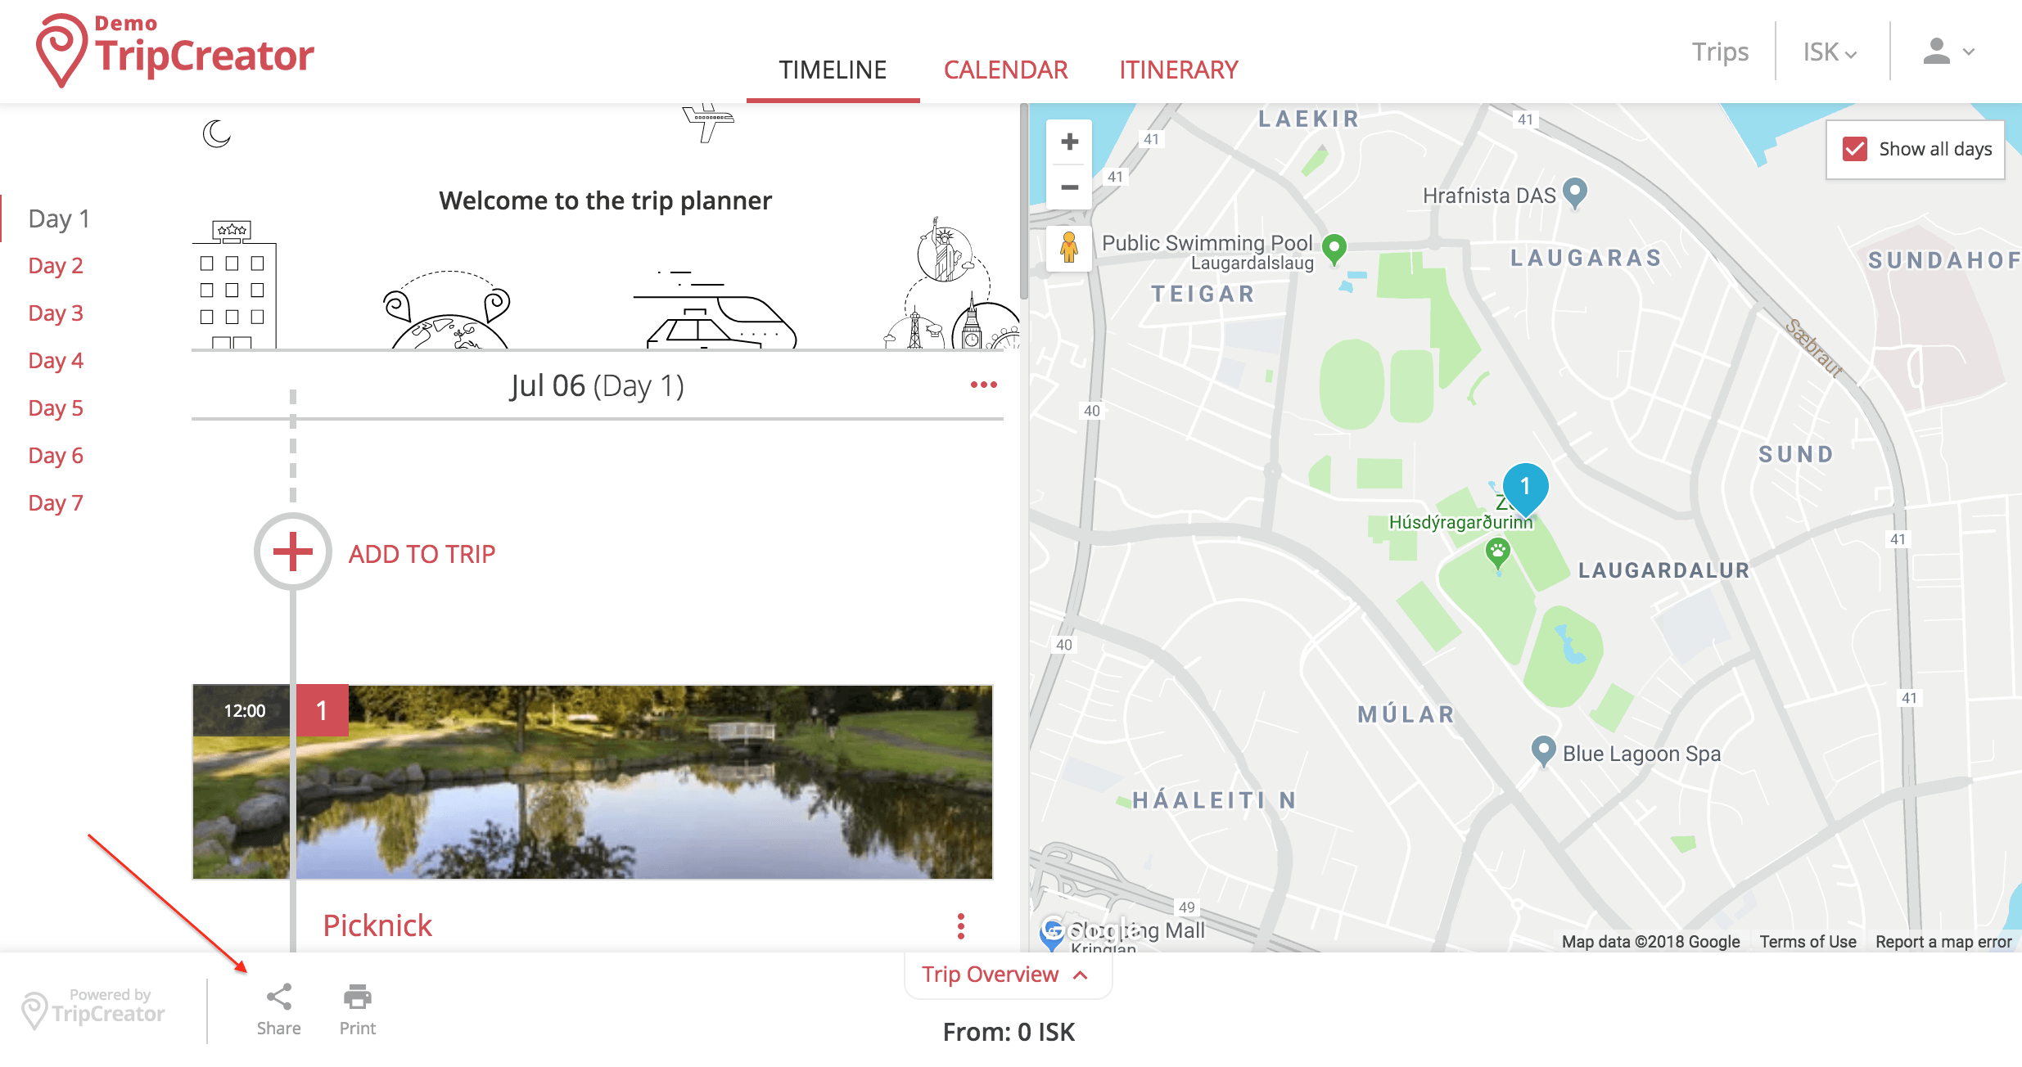Switch to the Calendar tab
This screenshot has height=1067, width=2022.
point(1005,70)
